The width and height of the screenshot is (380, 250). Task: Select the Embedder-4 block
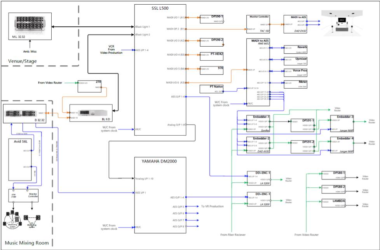click(x=342, y=145)
